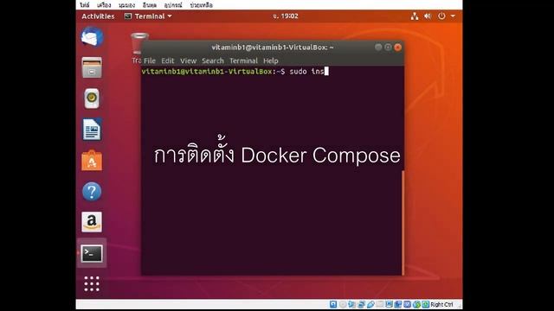The height and width of the screenshot is (311, 554).
Task: Select the Terminal icon in the dock
Action: click(92, 253)
